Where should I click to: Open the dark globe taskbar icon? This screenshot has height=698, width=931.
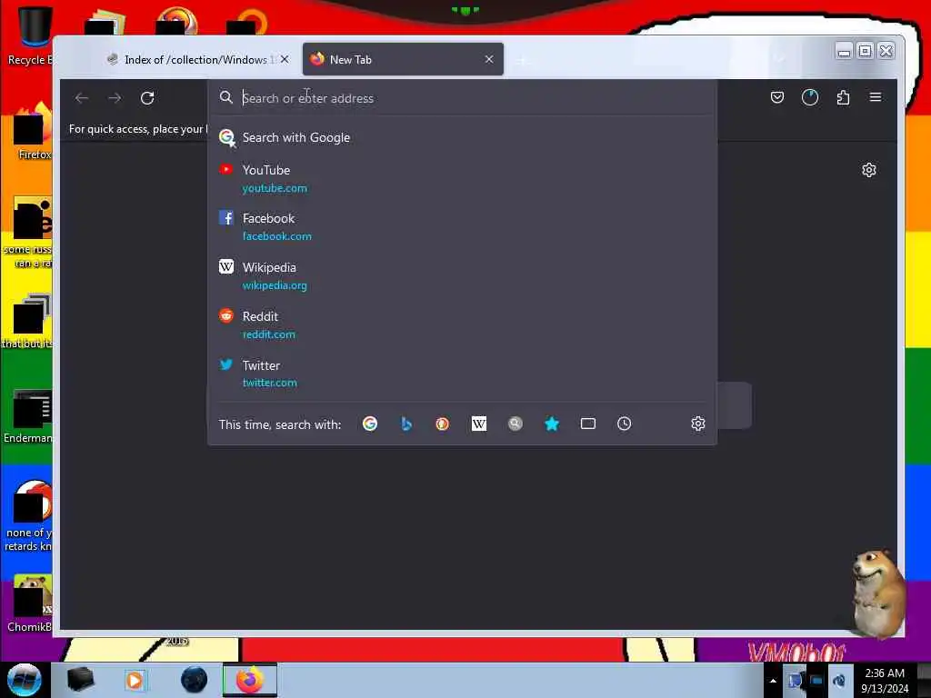click(195, 680)
